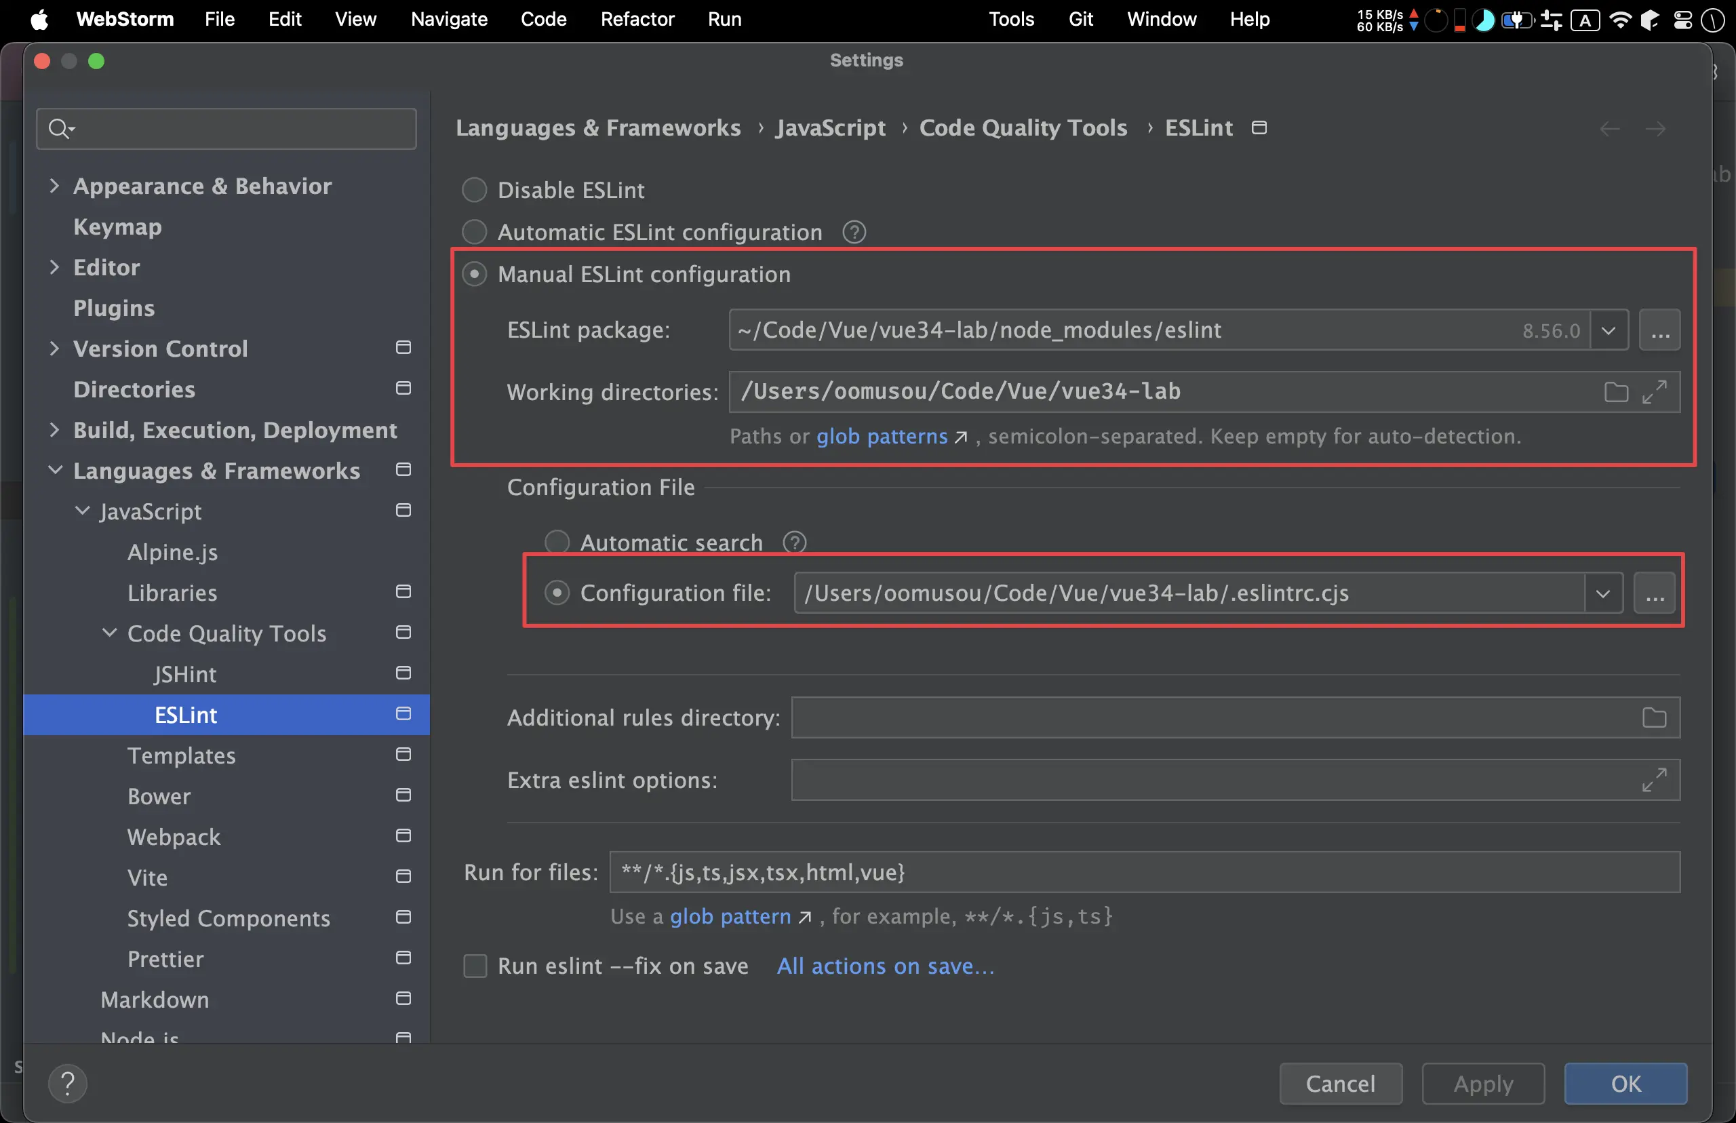Open help for Automatic ESLint configuration
Viewport: 1736px width, 1123px height.
pyautogui.click(x=854, y=232)
